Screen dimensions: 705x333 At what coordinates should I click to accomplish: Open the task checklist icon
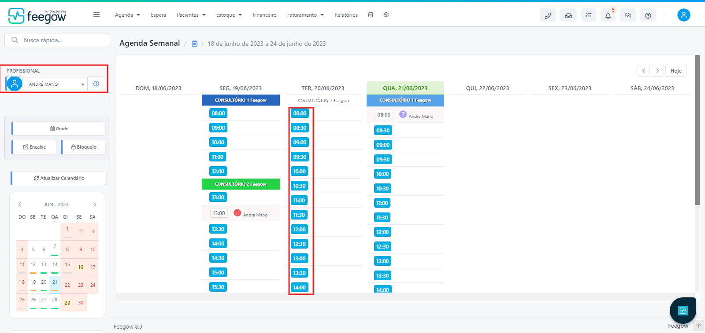pos(589,15)
